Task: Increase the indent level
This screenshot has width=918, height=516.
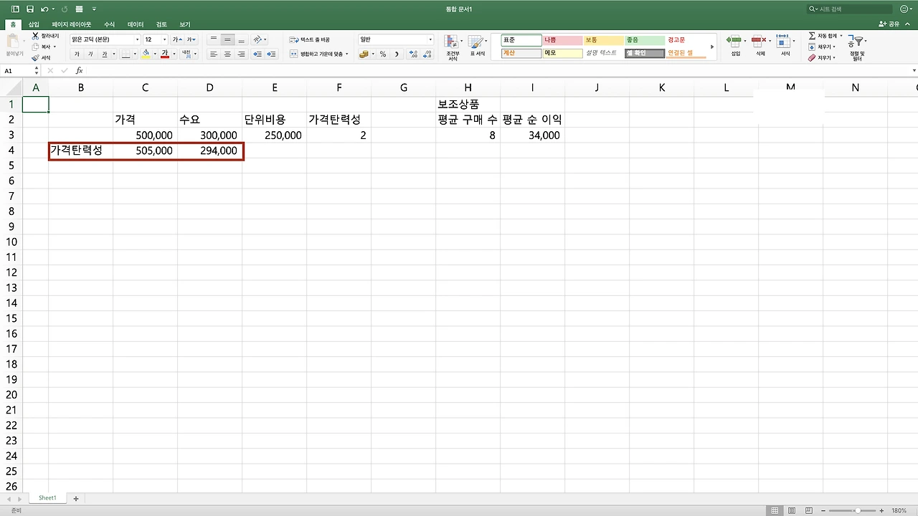Action: (272, 54)
